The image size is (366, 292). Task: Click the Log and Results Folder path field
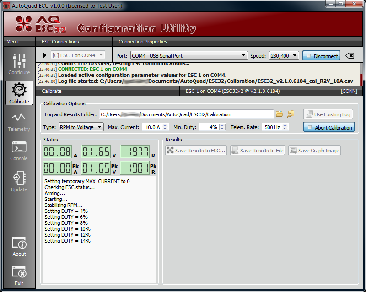(x=187, y=114)
